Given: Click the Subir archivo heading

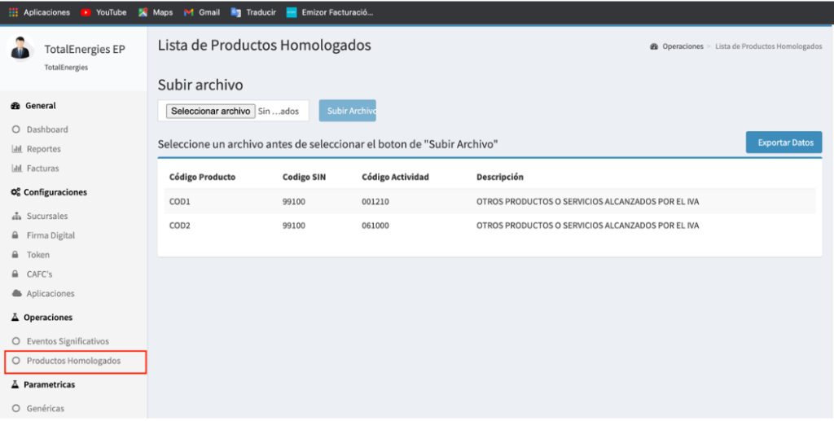Looking at the screenshot, I should pos(200,85).
